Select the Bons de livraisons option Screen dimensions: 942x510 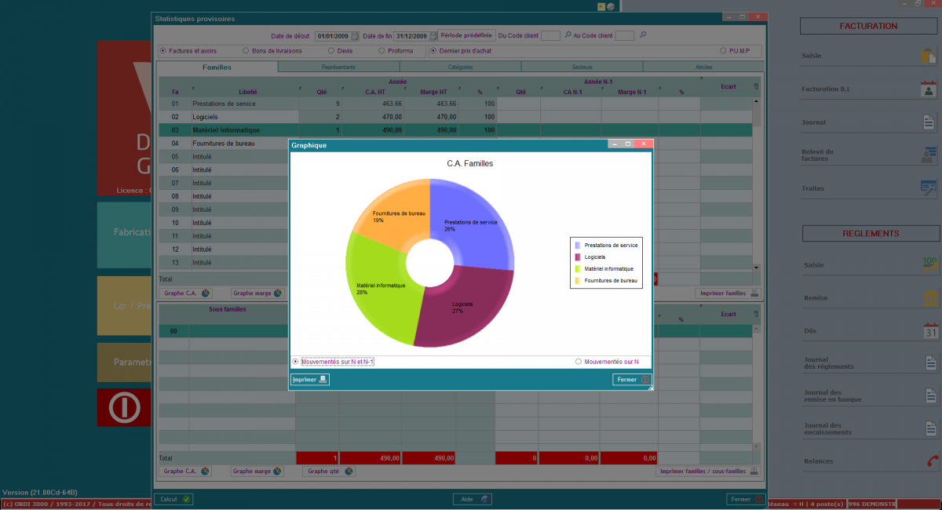coord(246,50)
